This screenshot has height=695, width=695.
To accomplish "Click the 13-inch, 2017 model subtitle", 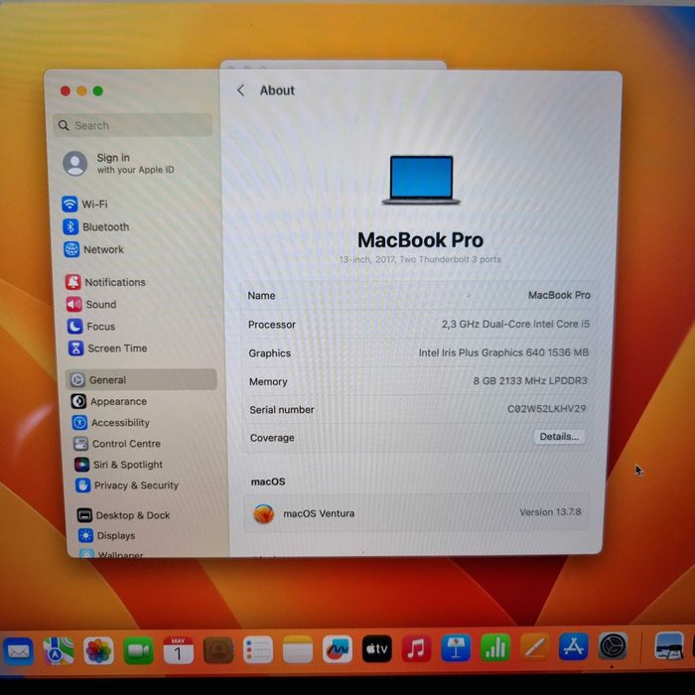I will [x=420, y=259].
